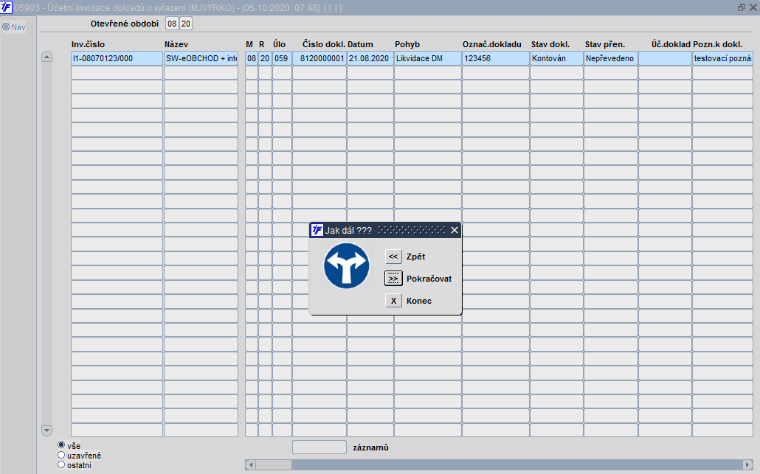Click the >> Pokračovat button
Screen dimensions: 760x474
tap(393, 279)
